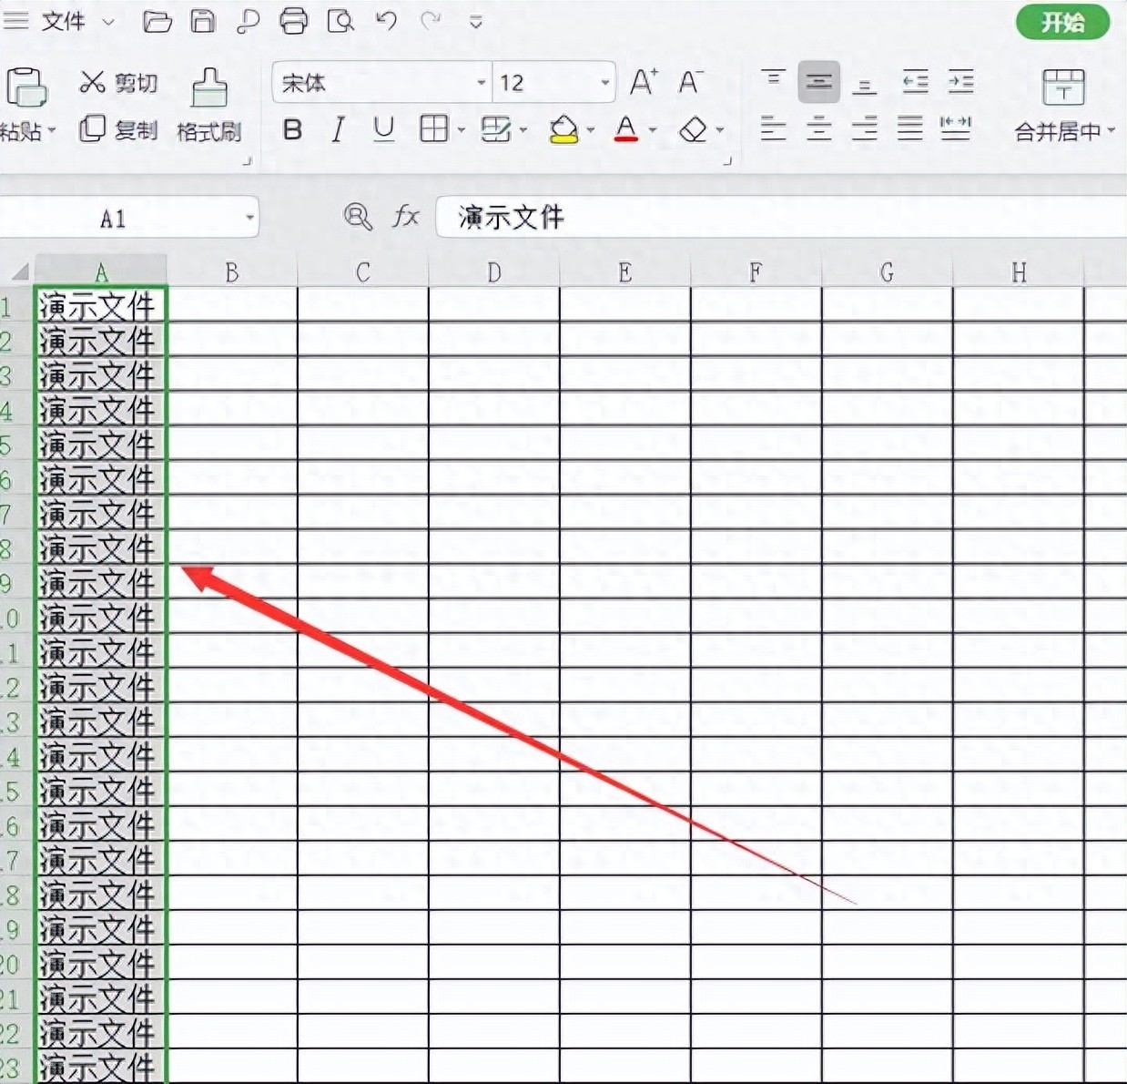Click the font color red A swatch

625,130
